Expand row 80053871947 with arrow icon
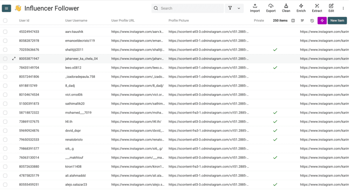The image size is (349, 191). coord(14,59)
